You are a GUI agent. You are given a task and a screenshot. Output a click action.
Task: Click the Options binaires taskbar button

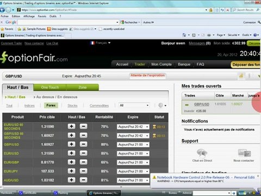(x=104, y=193)
